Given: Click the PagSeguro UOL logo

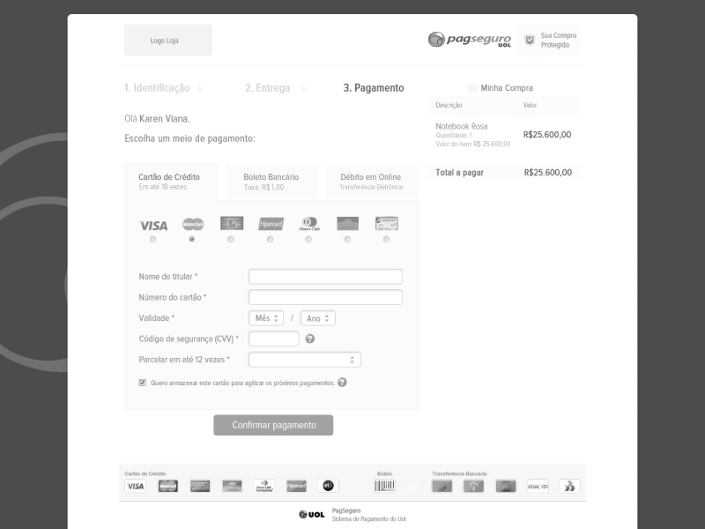Looking at the screenshot, I should point(469,39).
